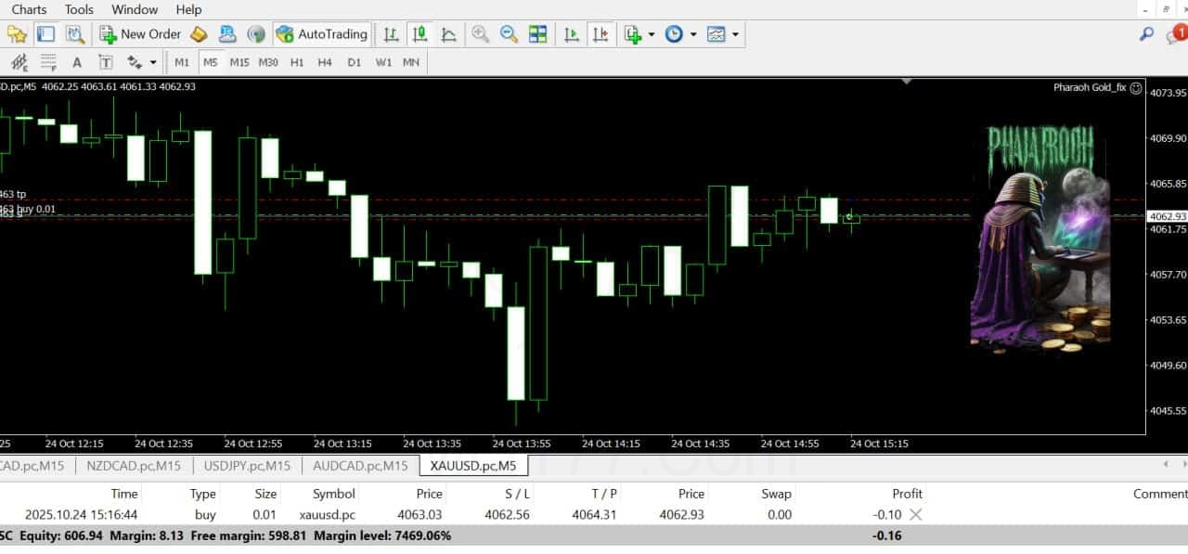Screen dimensions: 1188x554
Task: Zoom in on the chart
Action: pyautogui.click(x=480, y=34)
